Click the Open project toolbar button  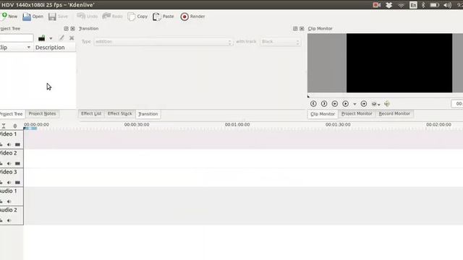point(33,17)
